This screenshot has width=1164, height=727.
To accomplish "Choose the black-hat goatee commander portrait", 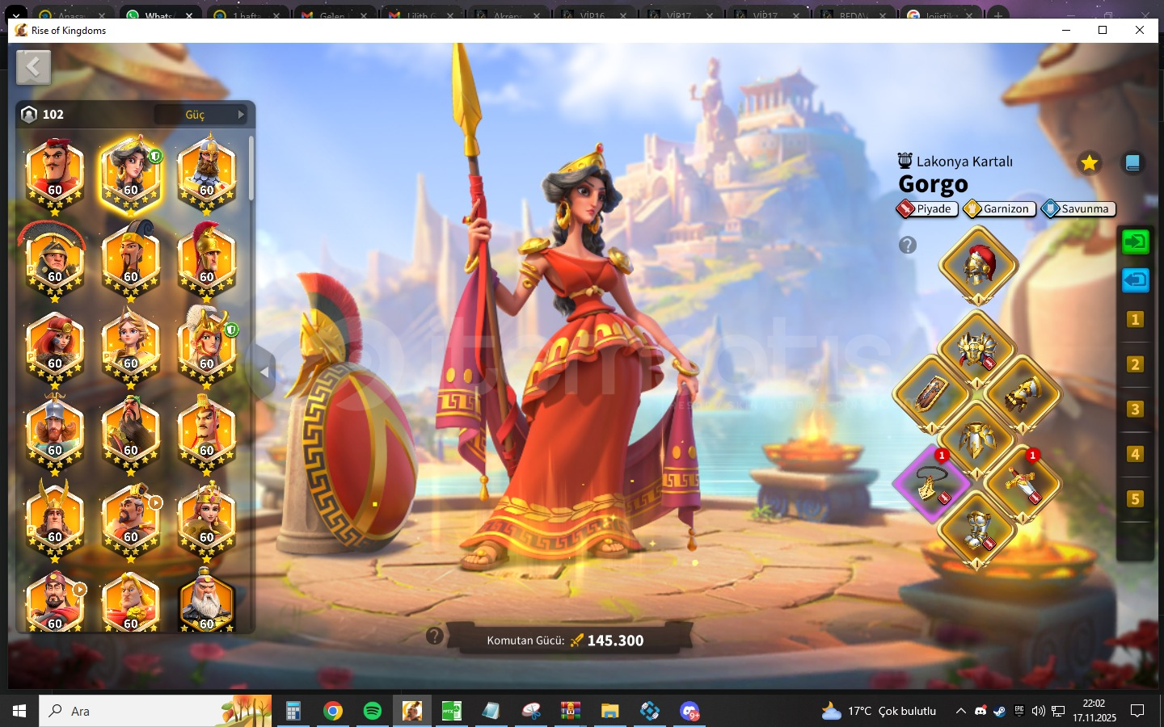I will 131,260.
